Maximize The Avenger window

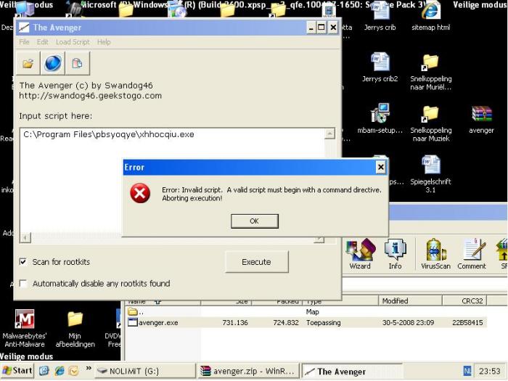click(x=321, y=28)
